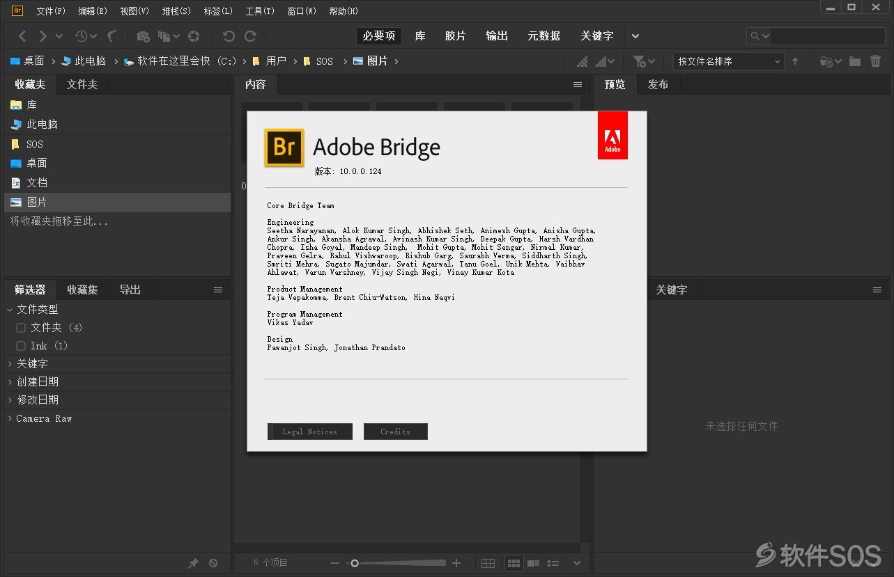Open the 按文件名排序 sort dropdown

tap(728, 61)
